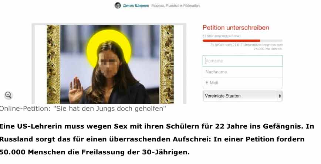Click the remaining supporters milestone text
Viewport: 321px width, 164px height.
coord(246,47)
